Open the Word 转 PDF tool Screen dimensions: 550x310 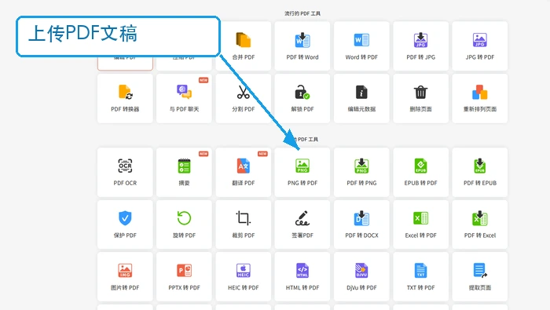coord(361,46)
